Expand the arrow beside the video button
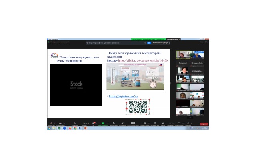256x144 pixels. 64,123
